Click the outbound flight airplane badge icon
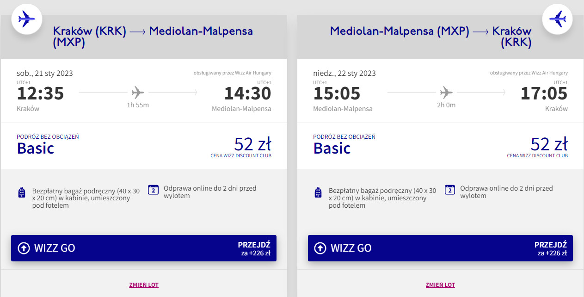Viewport: 584px width, 297px height. pyautogui.click(x=26, y=19)
